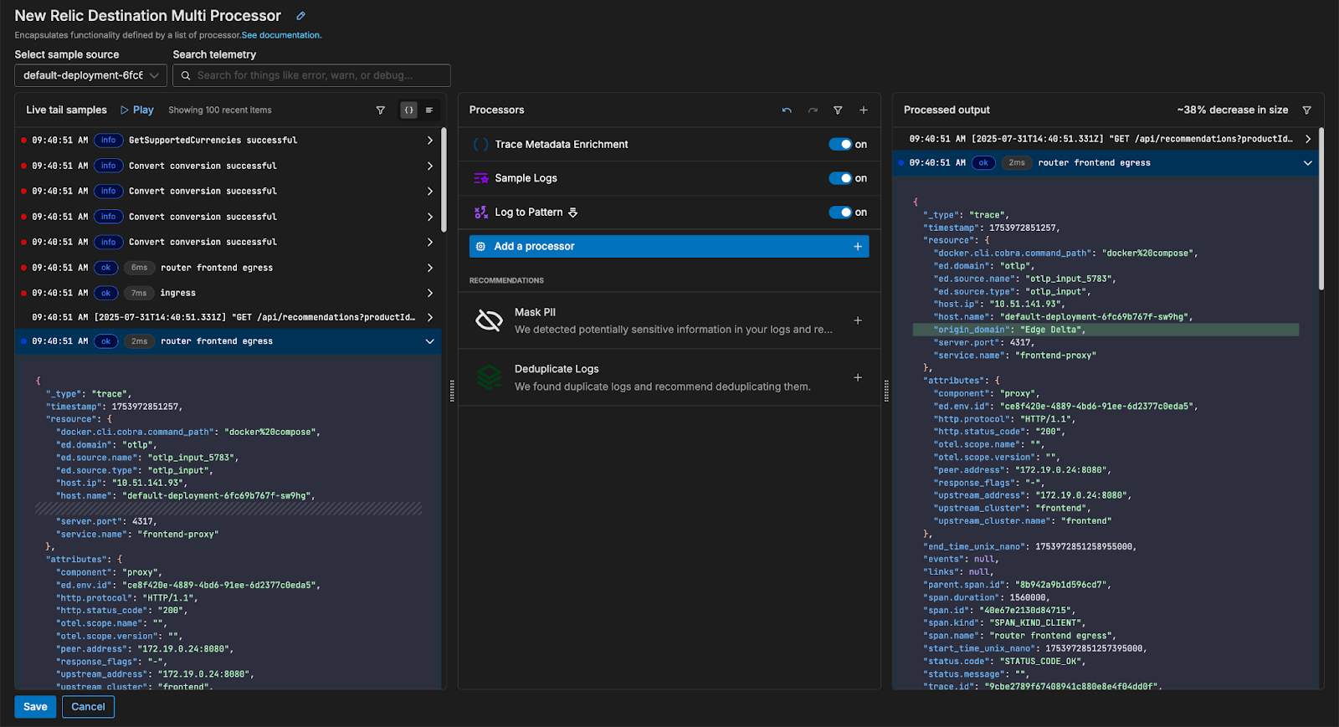
Task: Collapse the router frontend egress processed output
Action: coord(1307,163)
